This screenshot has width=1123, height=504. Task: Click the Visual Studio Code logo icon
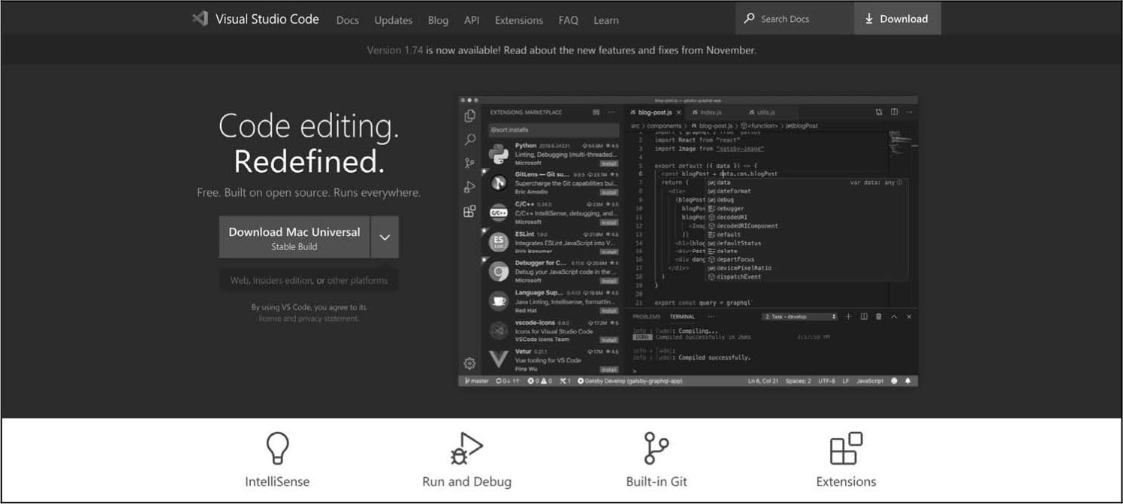coord(199,19)
